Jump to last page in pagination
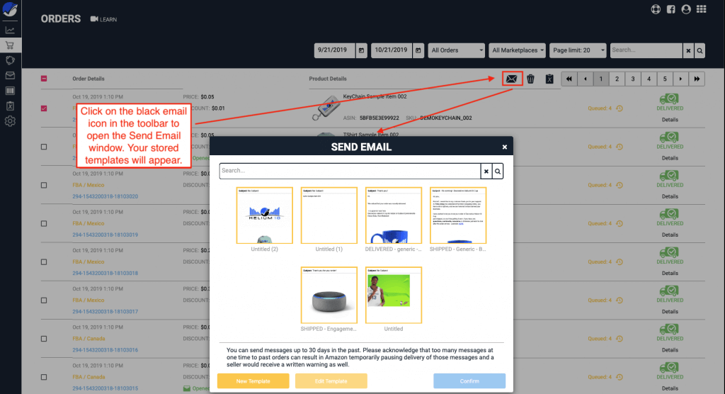Screen dimensions: 725x394 click(697, 79)
